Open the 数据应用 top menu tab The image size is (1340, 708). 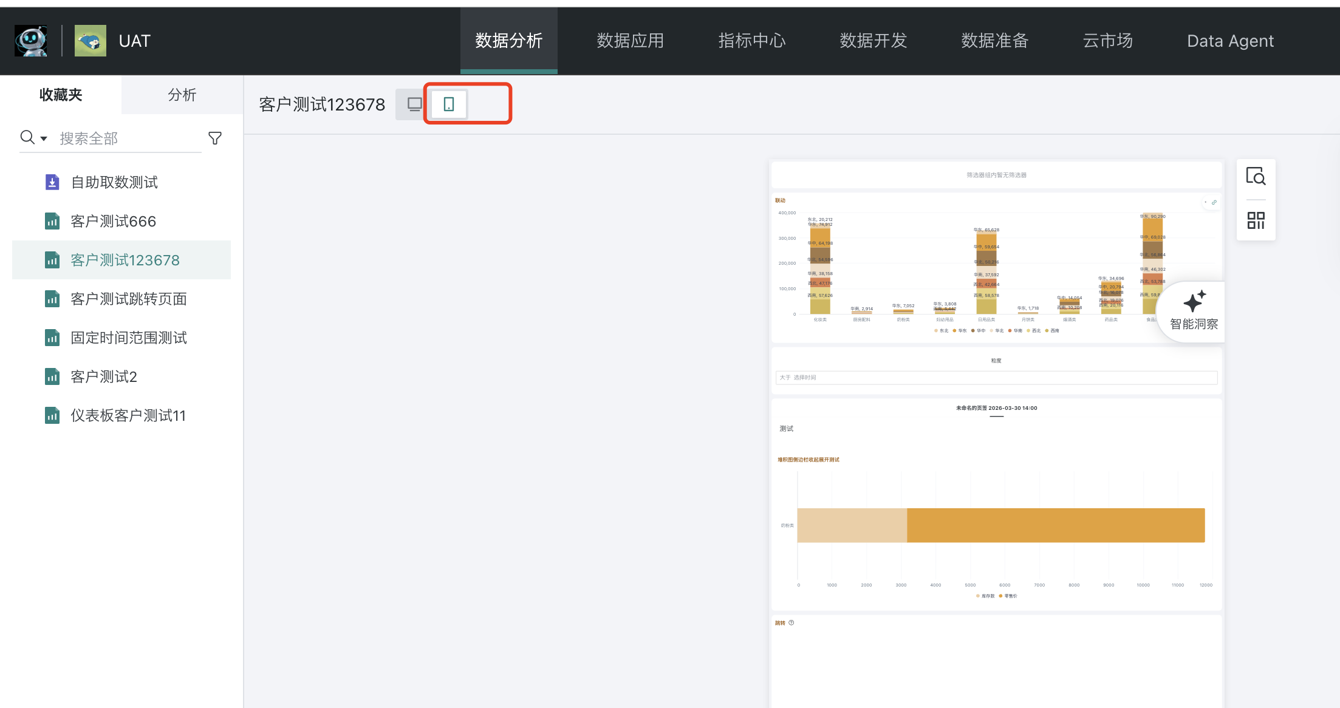click(x=630, y=41)
